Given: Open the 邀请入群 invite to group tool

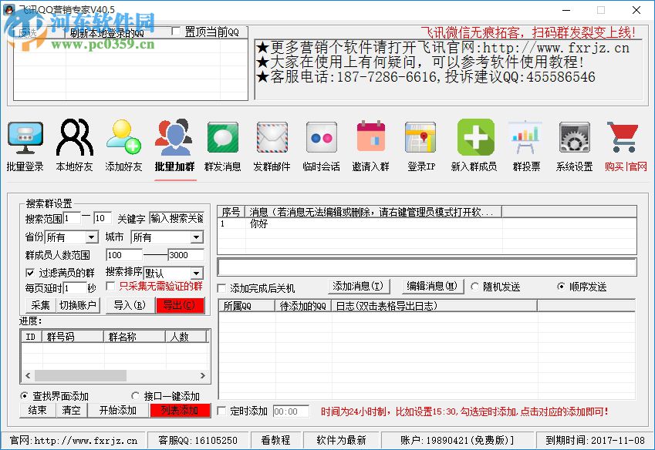Looking at the screenshot, I should [x=370, y=146].
